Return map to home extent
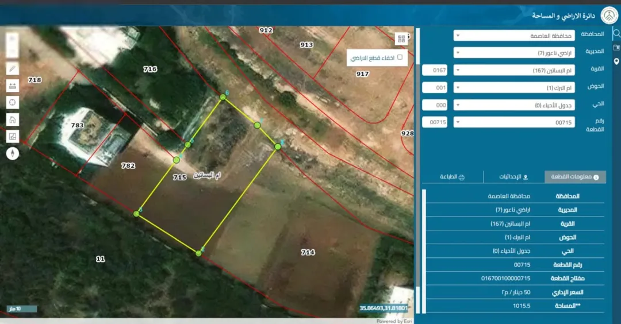This screenshot has width=621, height=324. click(12, 119)
